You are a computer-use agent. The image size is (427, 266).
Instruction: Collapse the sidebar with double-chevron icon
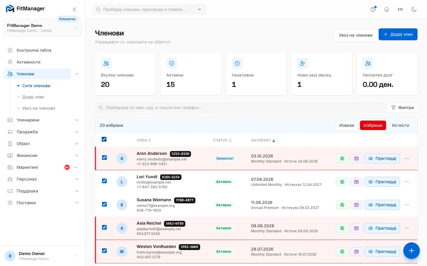74,9
